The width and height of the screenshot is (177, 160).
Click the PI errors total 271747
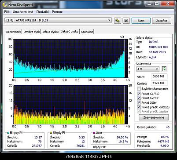point(37,146)
